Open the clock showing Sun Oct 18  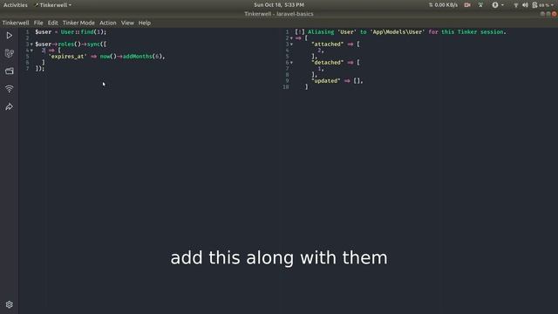[279, 5]
